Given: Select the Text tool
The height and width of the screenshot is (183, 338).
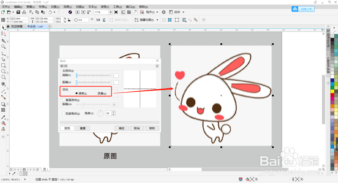Looking at the screenshot, I should click(3, 84).
